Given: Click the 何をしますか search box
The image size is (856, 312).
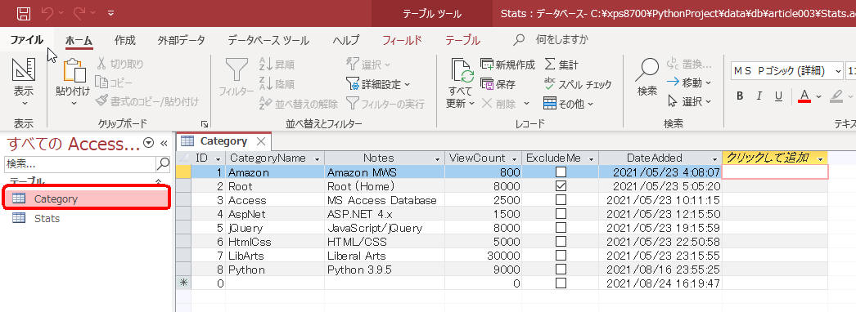Looking at the screenshot, I should [561, 40].
